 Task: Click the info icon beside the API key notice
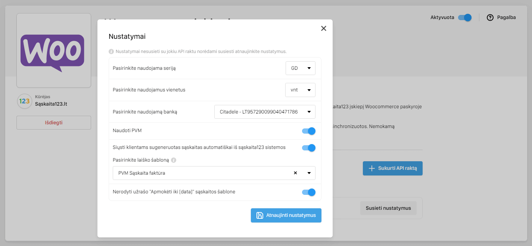point(111,52)
